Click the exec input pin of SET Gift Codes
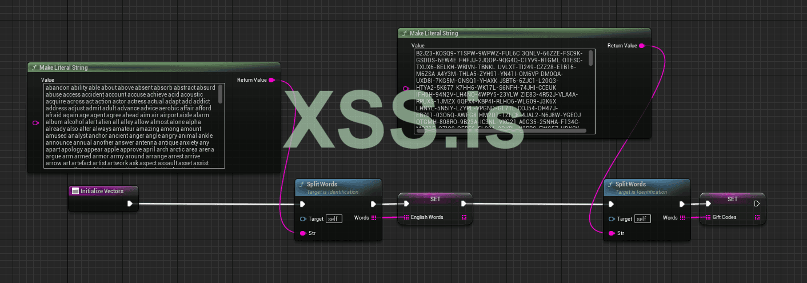 pos(708,203)
